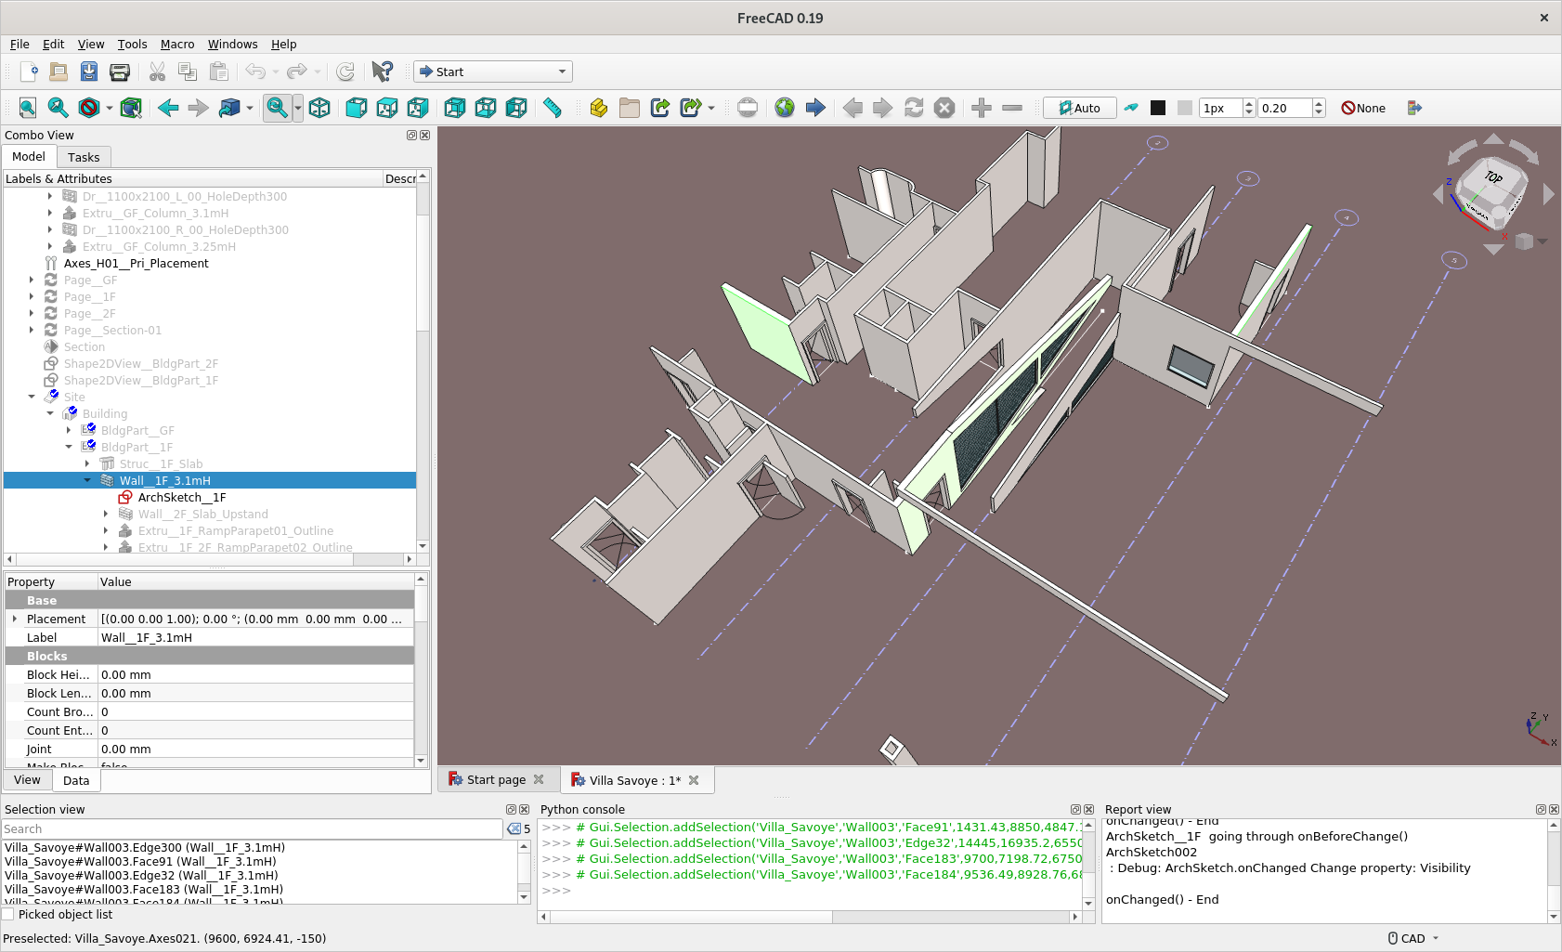1562x952 pixels.
Task: Activate the What's This help pointer
Action: 382,72
